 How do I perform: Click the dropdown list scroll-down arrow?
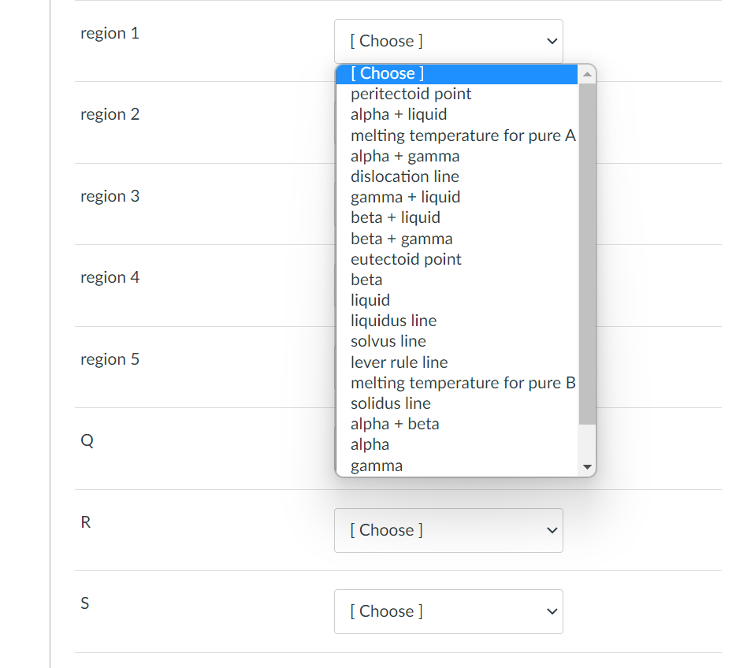[x=587, y=467]
